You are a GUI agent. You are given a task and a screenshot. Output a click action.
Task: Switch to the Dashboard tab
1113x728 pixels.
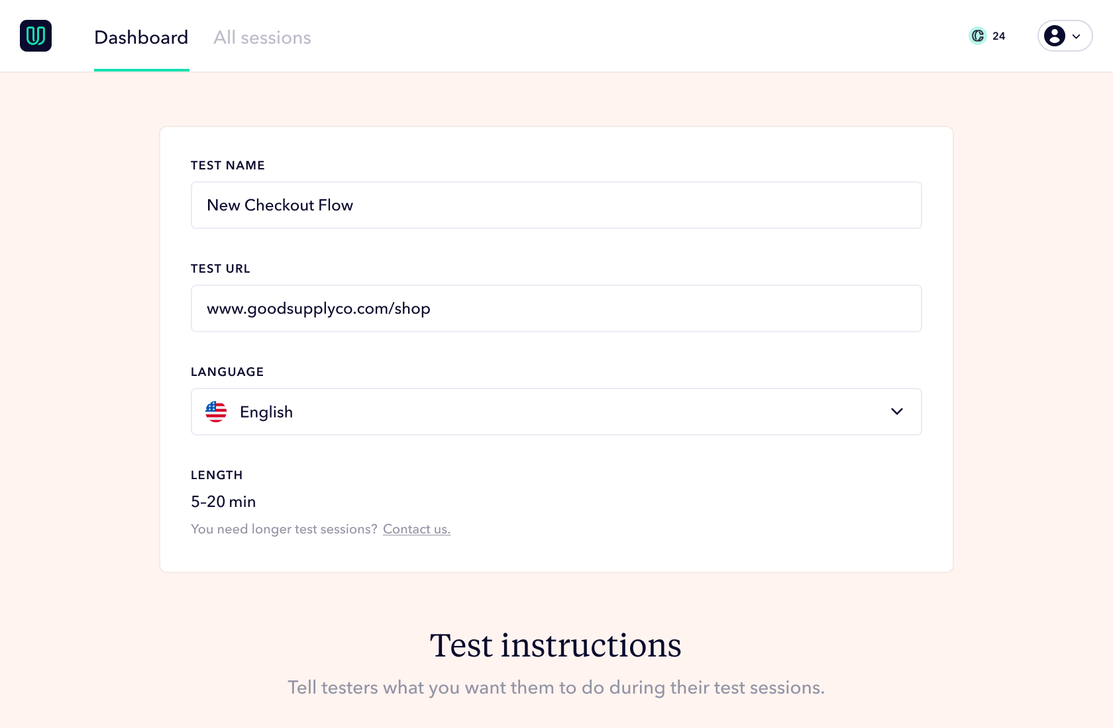tap(141, 38)
